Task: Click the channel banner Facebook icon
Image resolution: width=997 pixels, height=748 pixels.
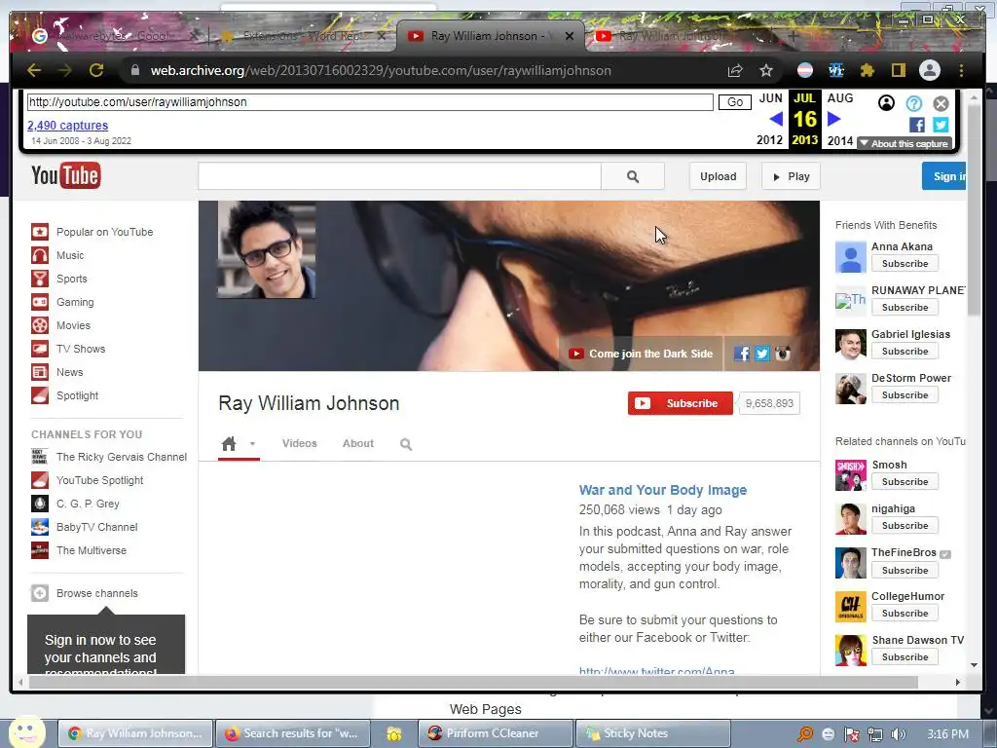Action: click(741, 354)
